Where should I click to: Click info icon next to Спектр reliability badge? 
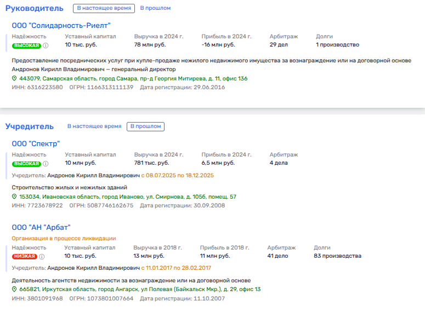pyautogui.click(x=46, y=164)
